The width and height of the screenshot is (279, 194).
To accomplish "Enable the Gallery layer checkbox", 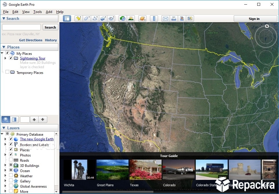I will pyautogui.click(x=11, y=180).
